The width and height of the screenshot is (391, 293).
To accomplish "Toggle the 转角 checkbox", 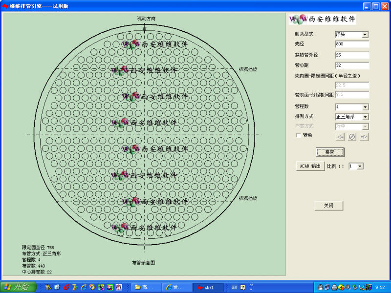I will [299, 135].
